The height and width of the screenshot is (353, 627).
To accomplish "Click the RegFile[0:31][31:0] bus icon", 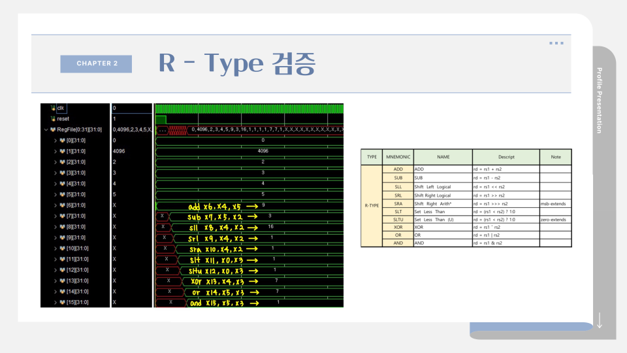I will click(x=53, y=129).
